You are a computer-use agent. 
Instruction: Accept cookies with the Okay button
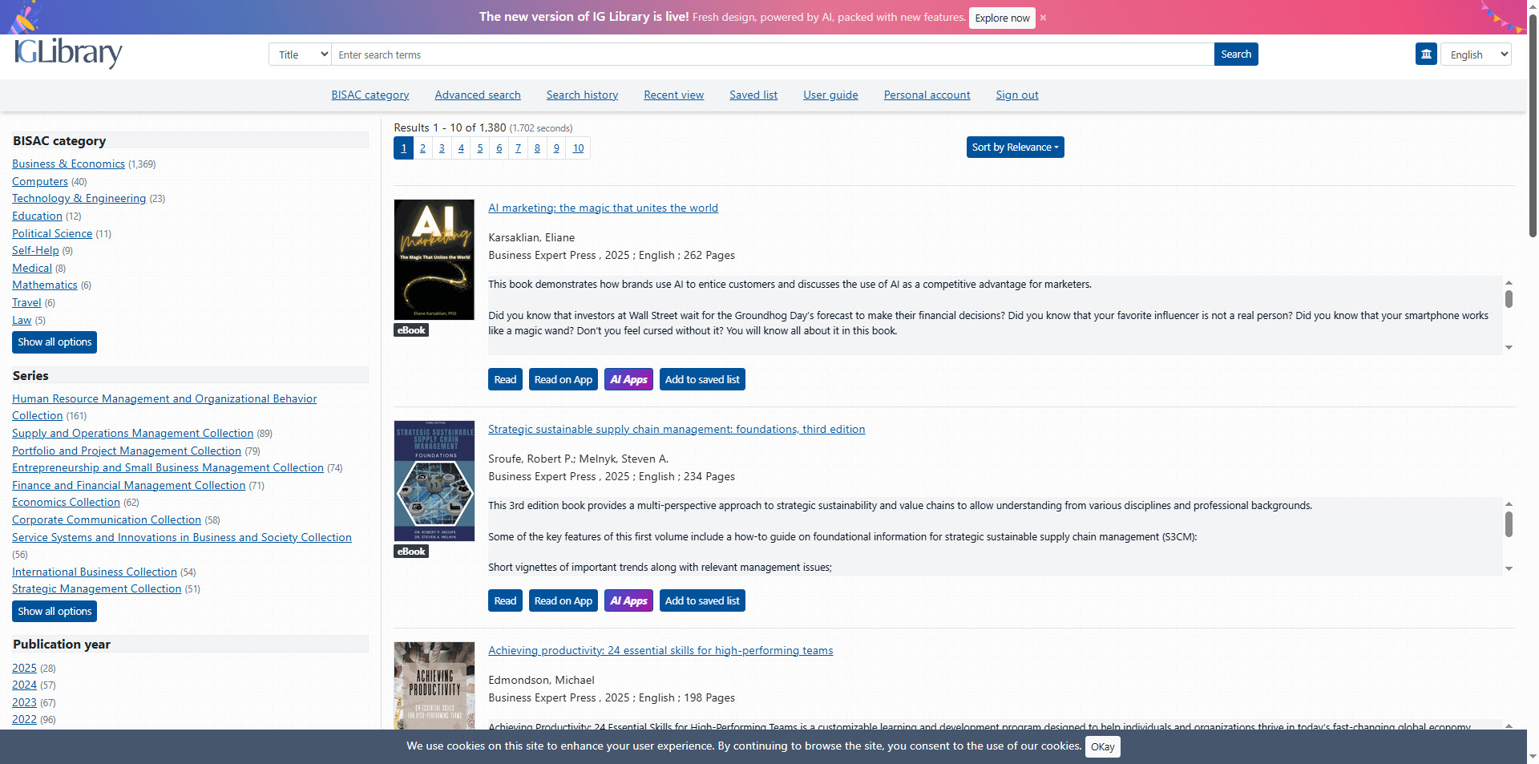coord(1102,746)
